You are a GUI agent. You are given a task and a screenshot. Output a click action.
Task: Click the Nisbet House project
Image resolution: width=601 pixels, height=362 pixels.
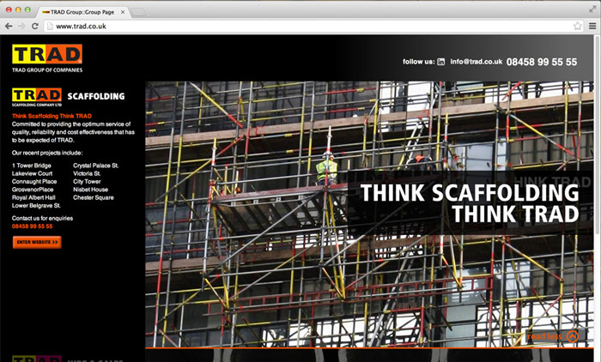pyautogui.click(x=90, y=190)
